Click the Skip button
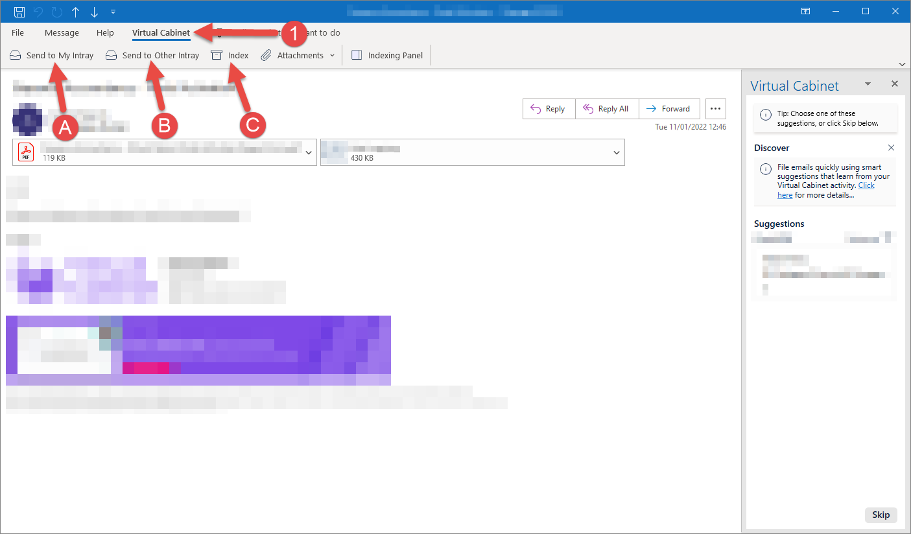Viewport: 911px width, 534px height. [x=881, y=515]
